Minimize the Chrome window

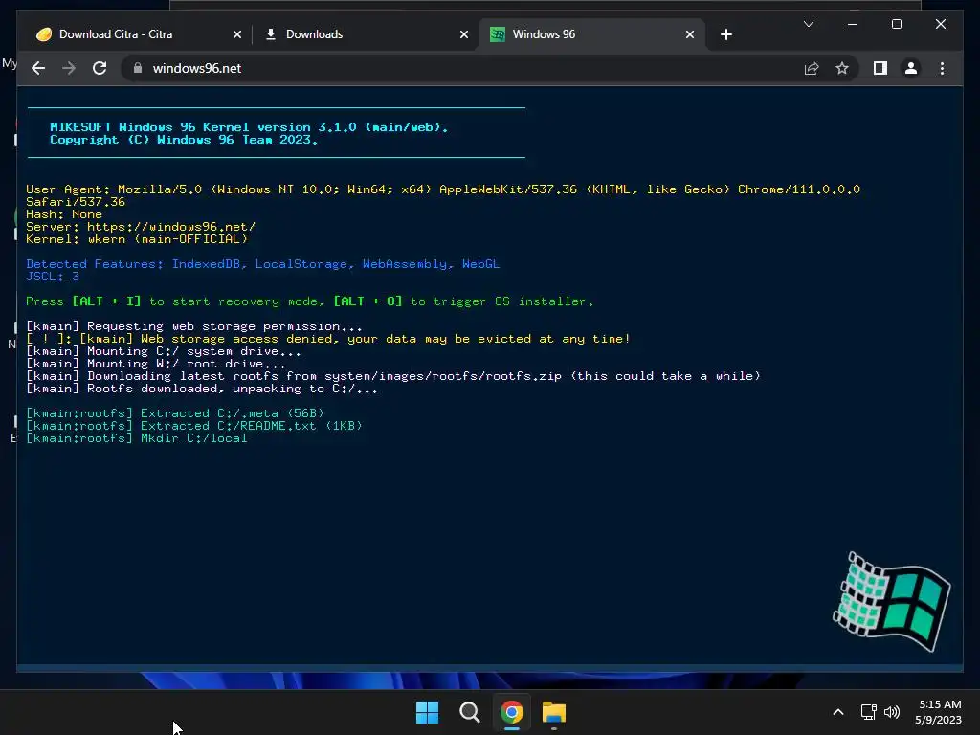pos(853,24)
